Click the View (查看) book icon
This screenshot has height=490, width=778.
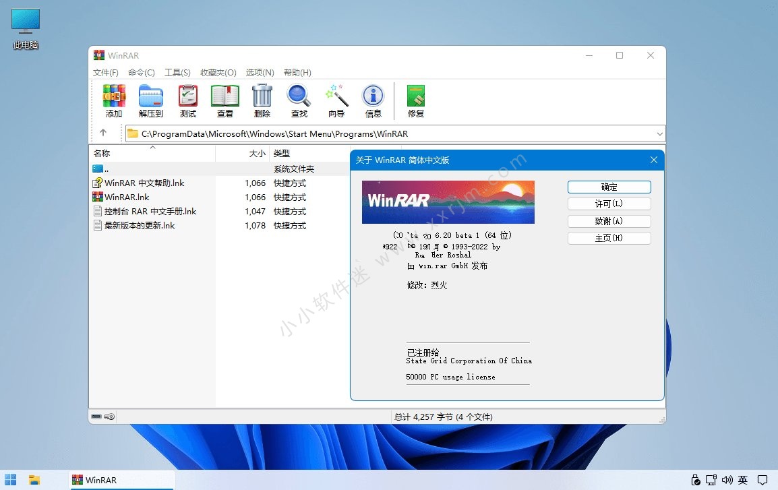[x=225, y=96]
